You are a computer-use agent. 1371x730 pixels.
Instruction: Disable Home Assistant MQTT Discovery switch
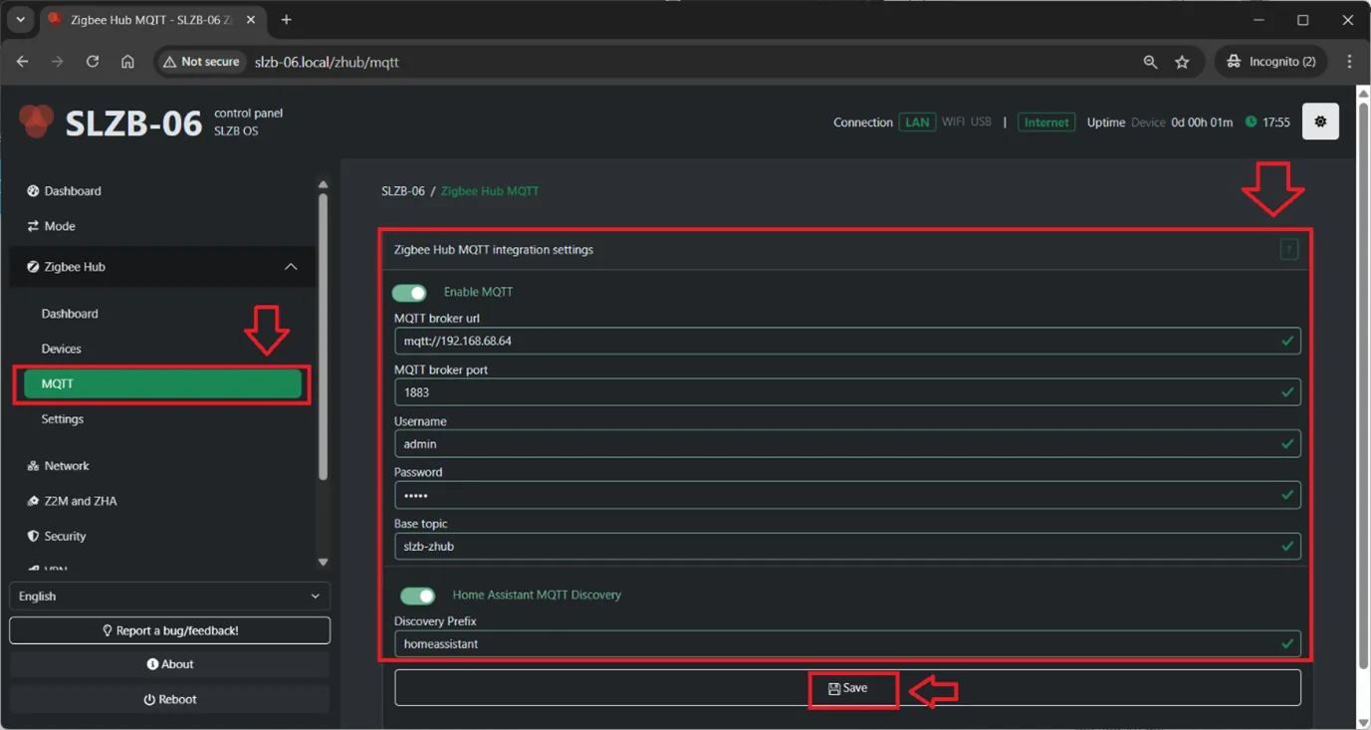coord(418,596)
